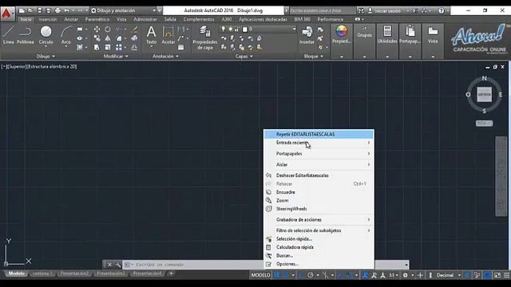
Task: Select the Polilínea tool
Action: [x=25, y=35]
